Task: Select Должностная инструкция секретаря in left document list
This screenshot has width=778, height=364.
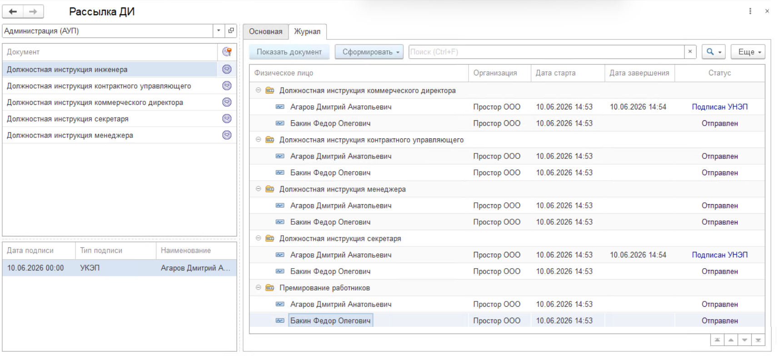Action: point(120,118)
